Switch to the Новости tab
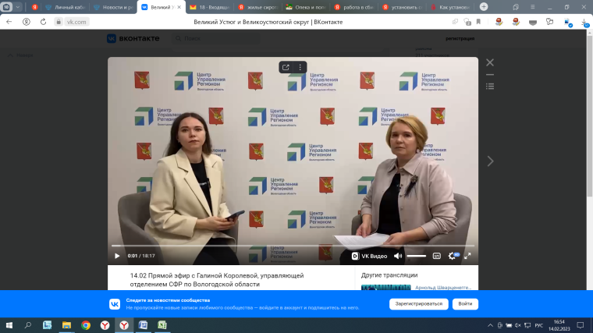The height and width of the screenshot is (333, 593). point(113,7)
